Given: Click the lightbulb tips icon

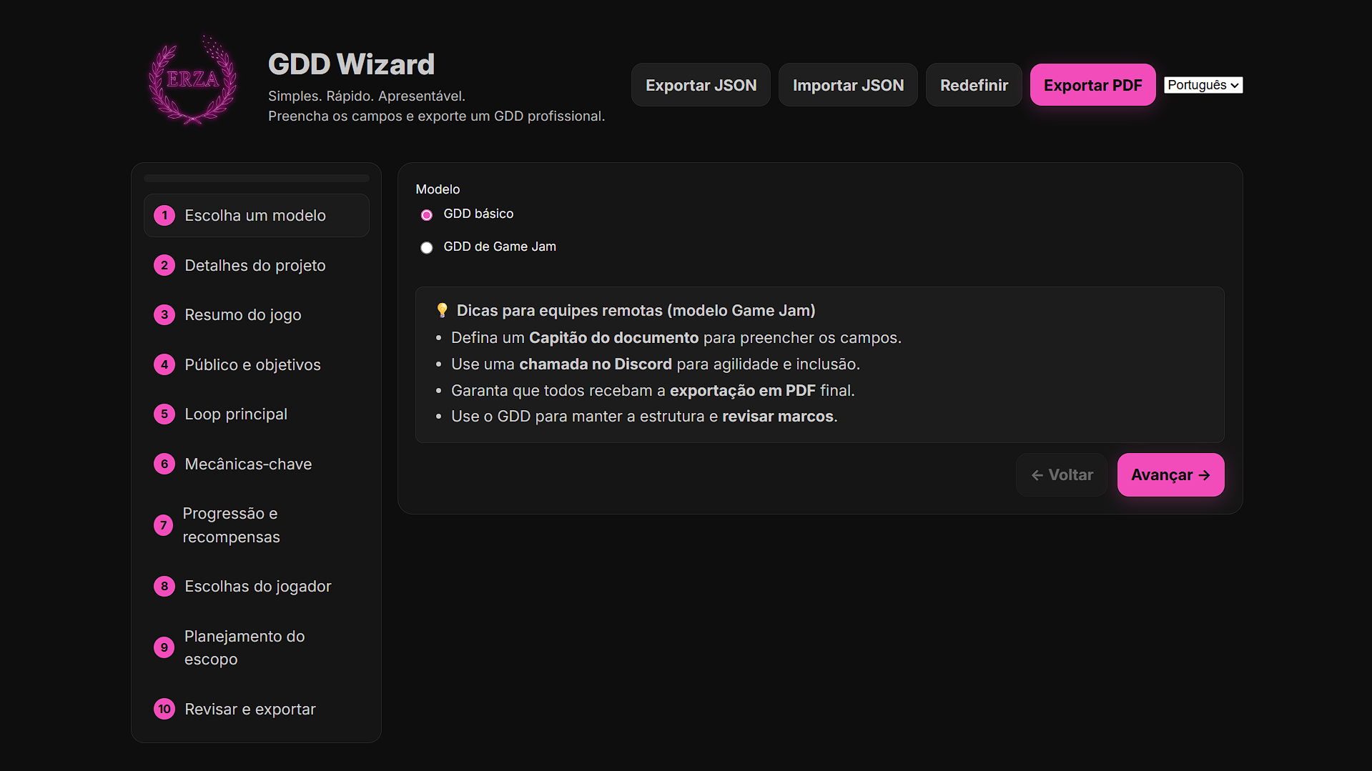Looking at the screenshot, I should (442, 310).
